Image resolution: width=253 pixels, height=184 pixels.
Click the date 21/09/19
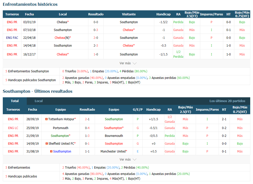33,136
